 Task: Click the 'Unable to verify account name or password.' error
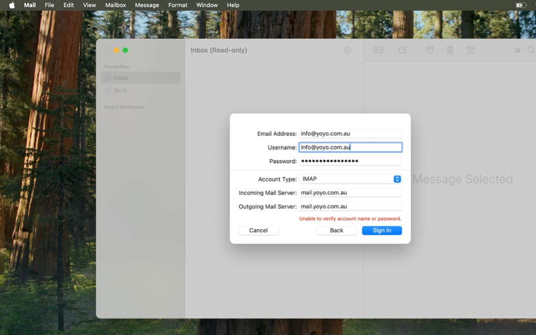click(350, 219)
